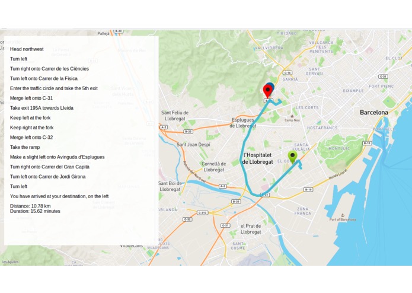Click the Vallvidrera label
Viewport: 412px width, 293px height.
pyautogui.click(x=269, y=48)
